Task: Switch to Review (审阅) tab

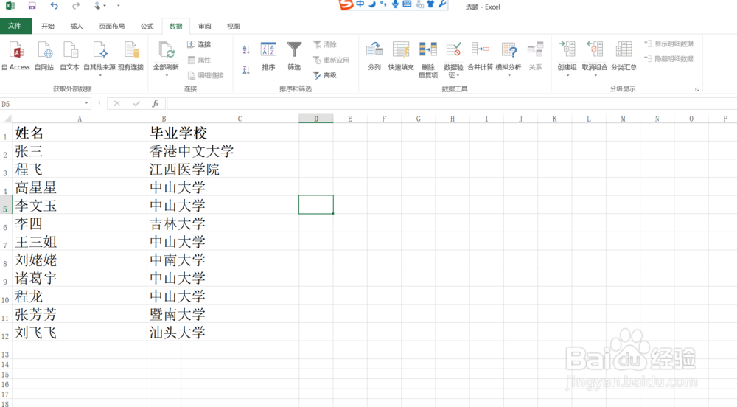Action: [204, 27]
